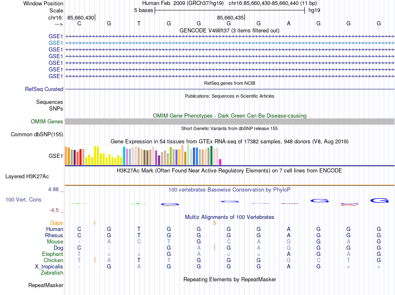Screen dimensions: 395x295
Task: Click the magenta bar in GTEx expression chart
Action: coord(220,162)
